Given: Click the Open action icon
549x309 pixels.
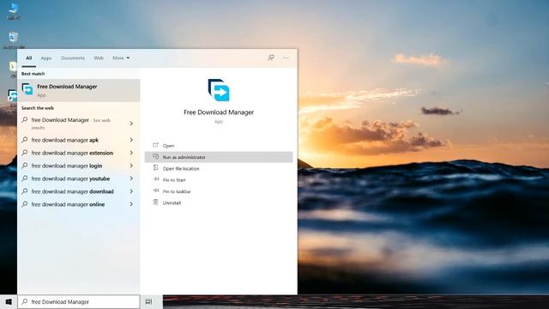Looking at the screenshot, I should [156, 145].
